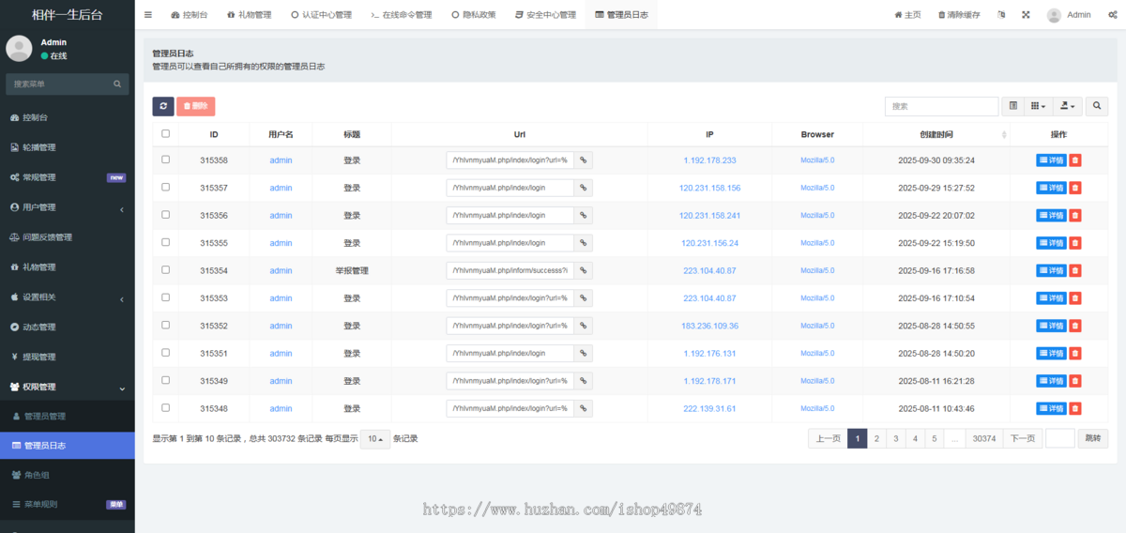Screen dimensions: 1126x533
Task: Open 管理员管理 in the sidebar
Action: coord(68,416)
